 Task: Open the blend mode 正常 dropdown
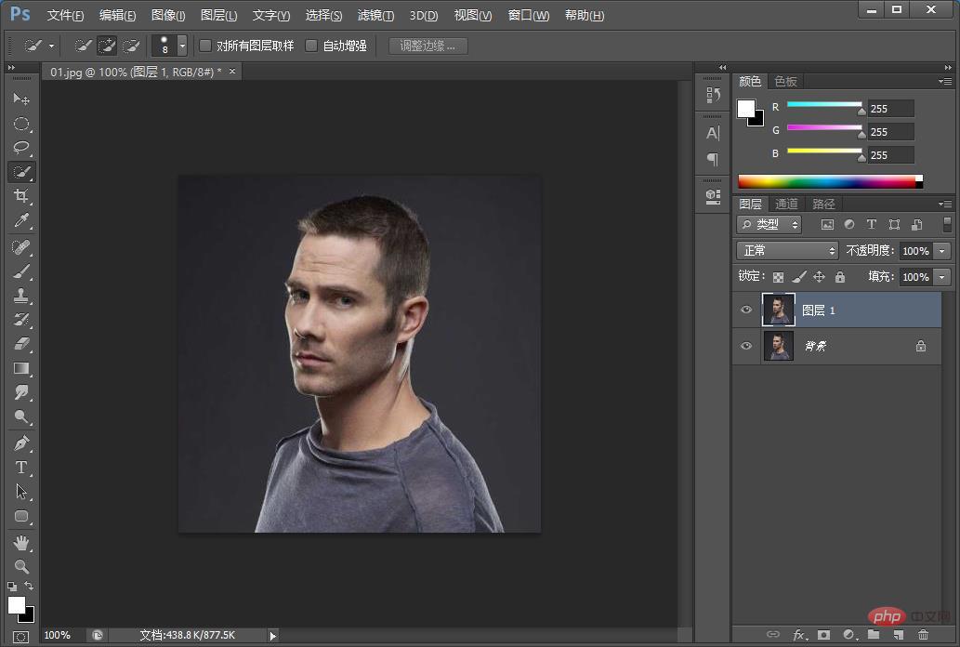787,251
